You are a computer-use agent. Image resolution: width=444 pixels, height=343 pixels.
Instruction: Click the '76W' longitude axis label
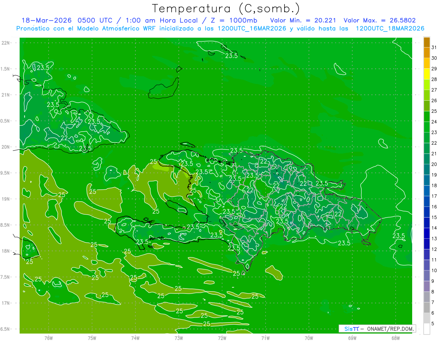(x=48, y=338)
